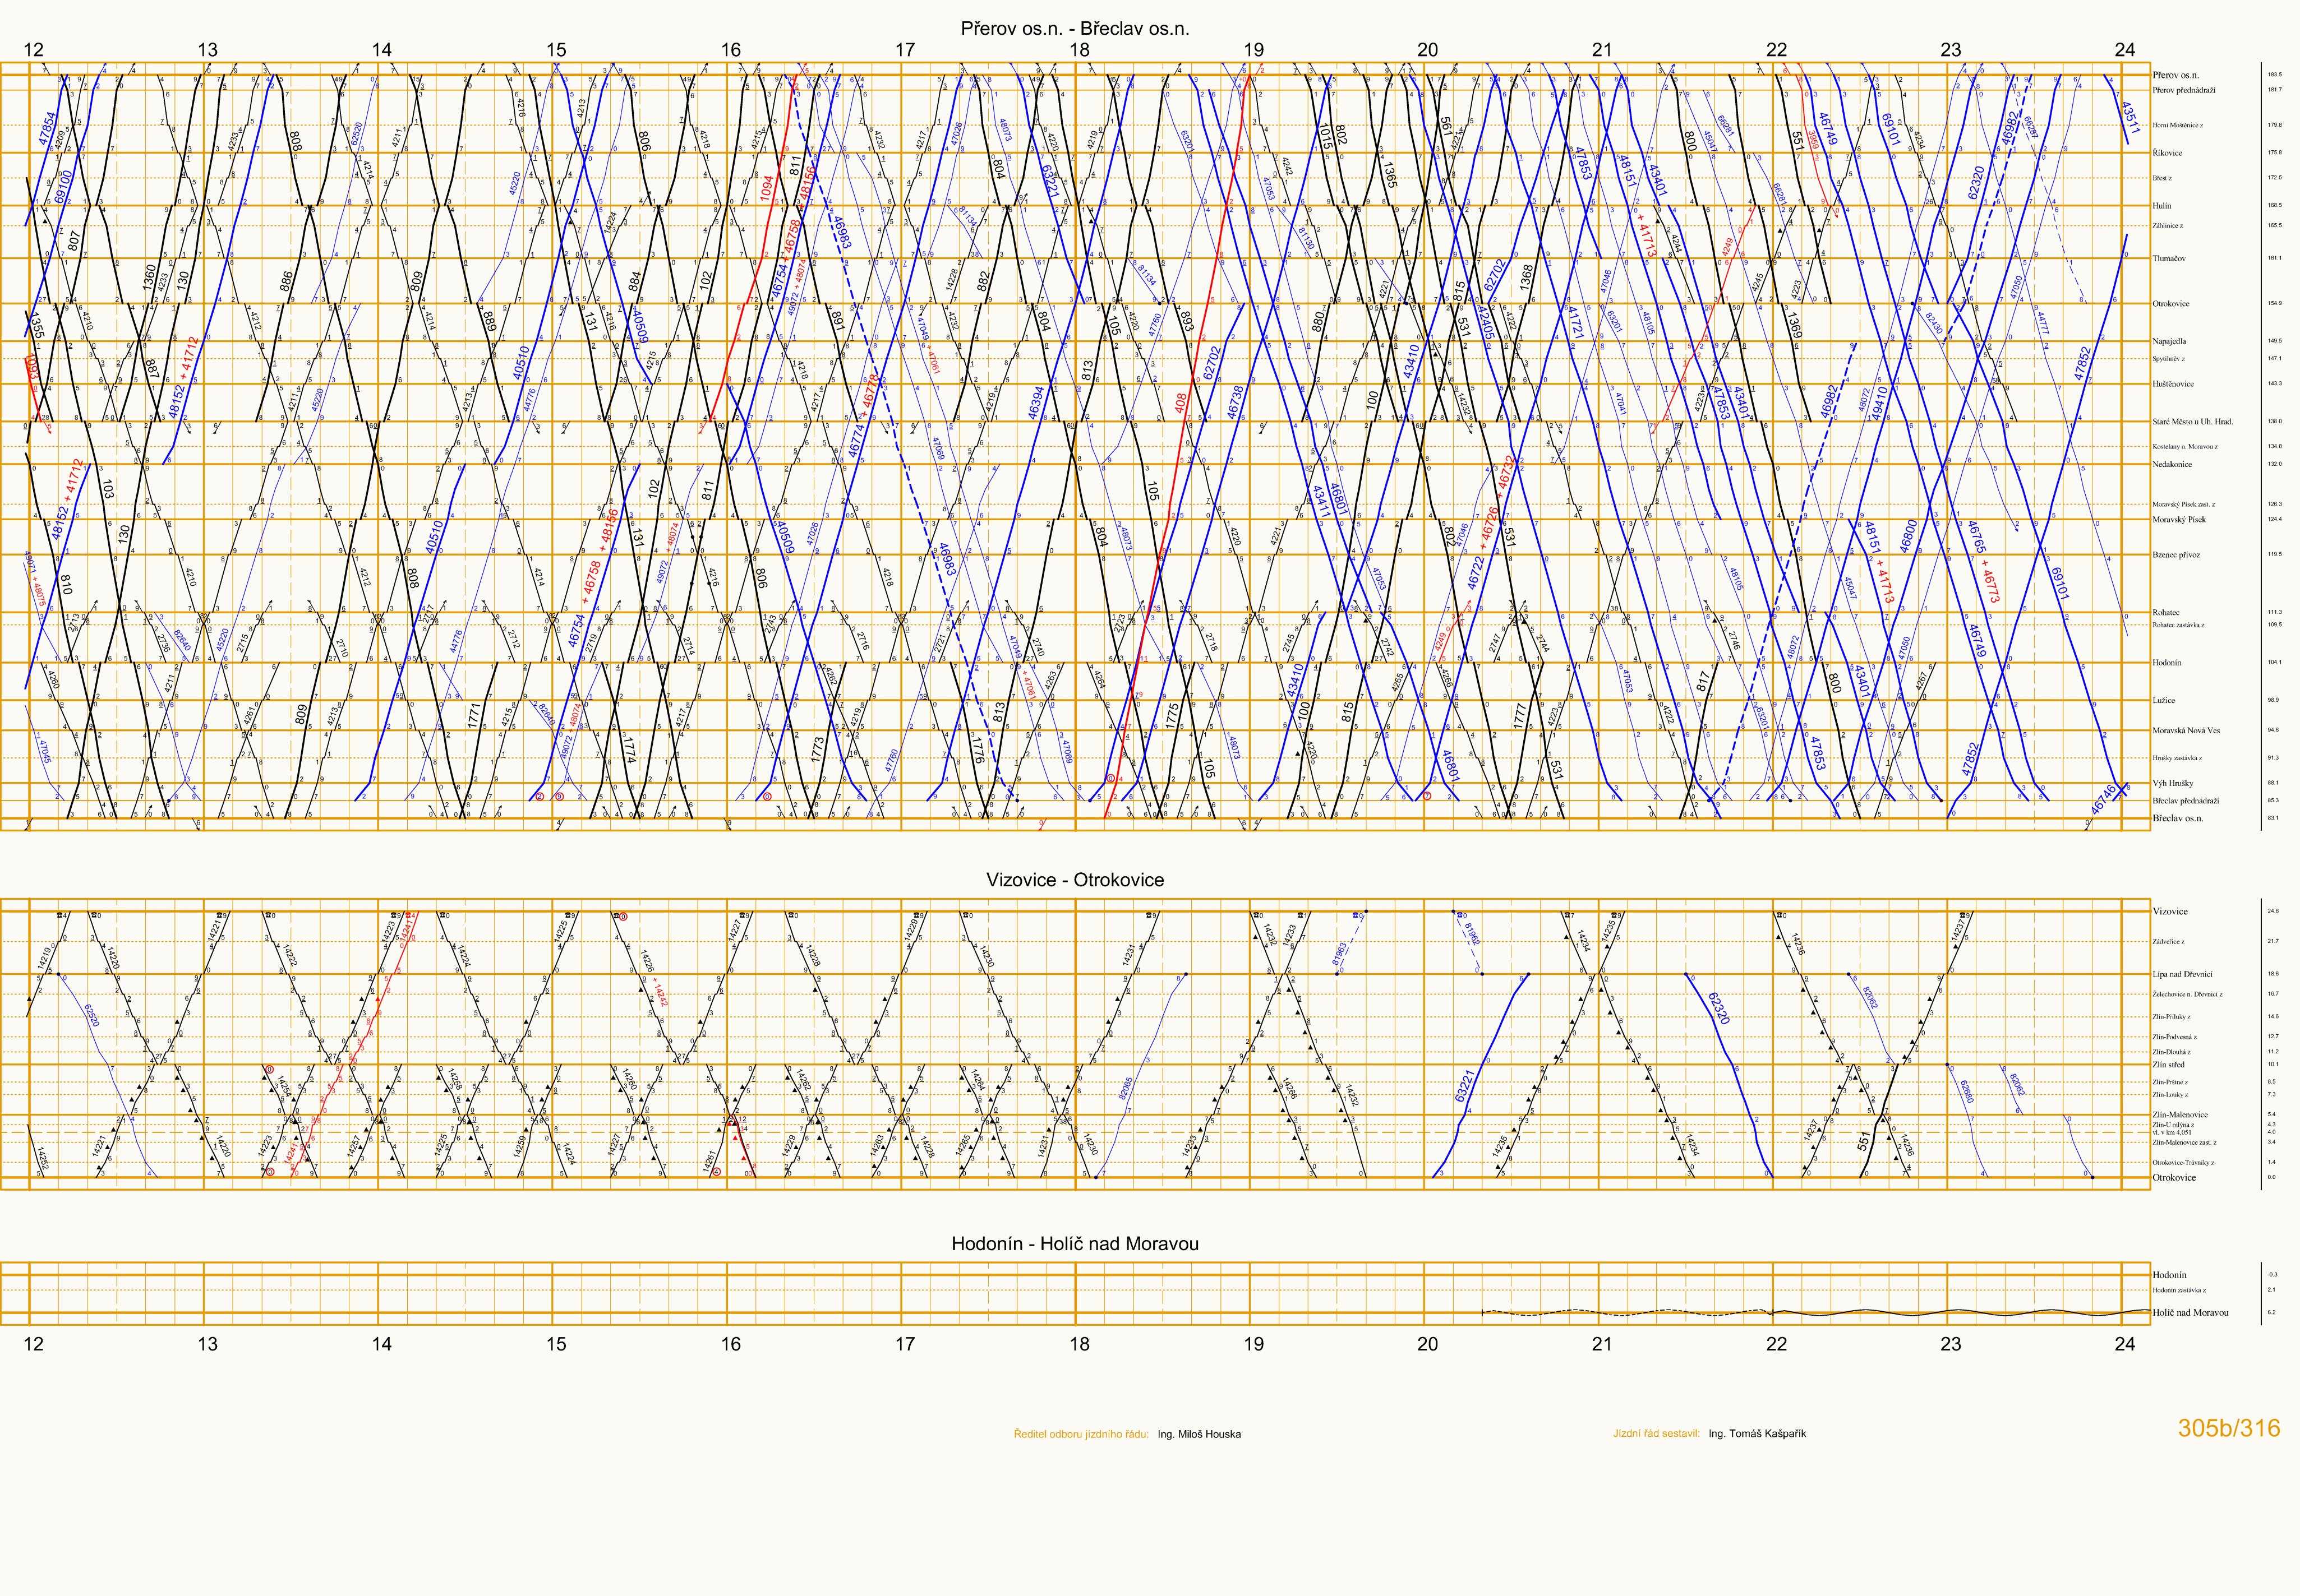Select hour 21 marker on bottom axis
The height and width of the screenshot is (1596, 2300).
[x=1602, y=1344]
